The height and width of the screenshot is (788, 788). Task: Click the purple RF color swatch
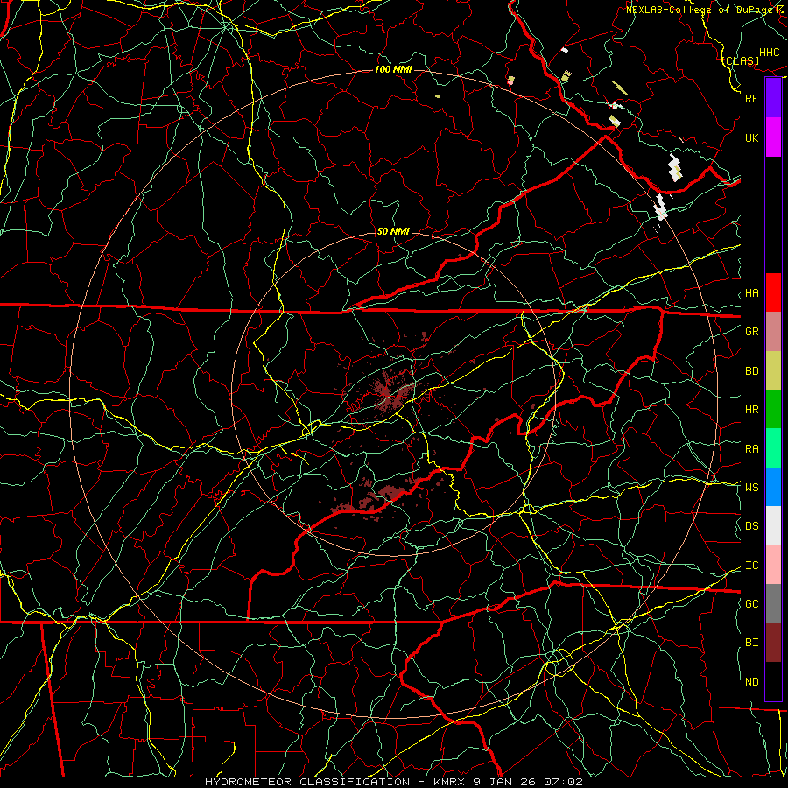773,98
